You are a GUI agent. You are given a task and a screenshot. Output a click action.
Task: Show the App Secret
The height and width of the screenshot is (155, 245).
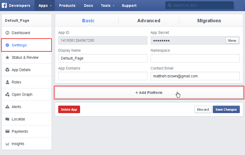232,41
